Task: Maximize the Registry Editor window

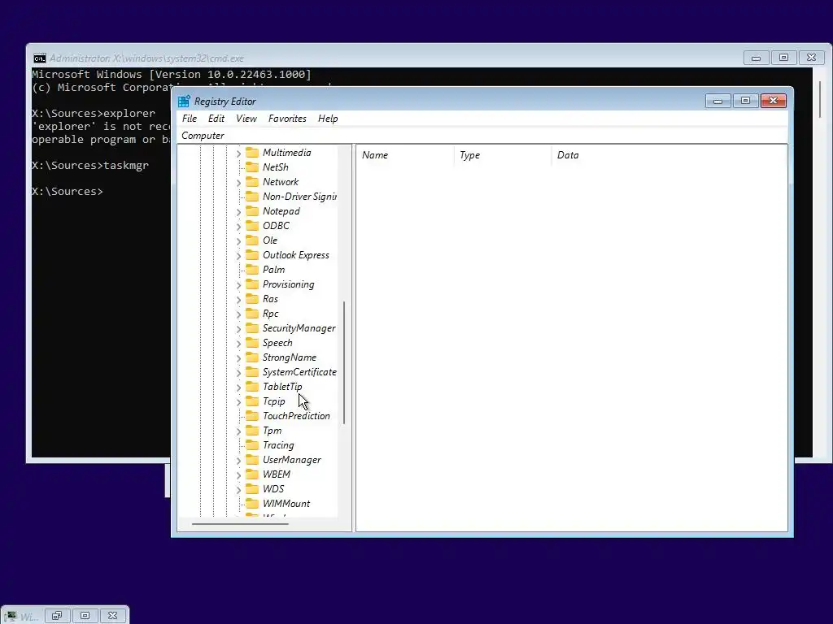Action: click(745, 101)
